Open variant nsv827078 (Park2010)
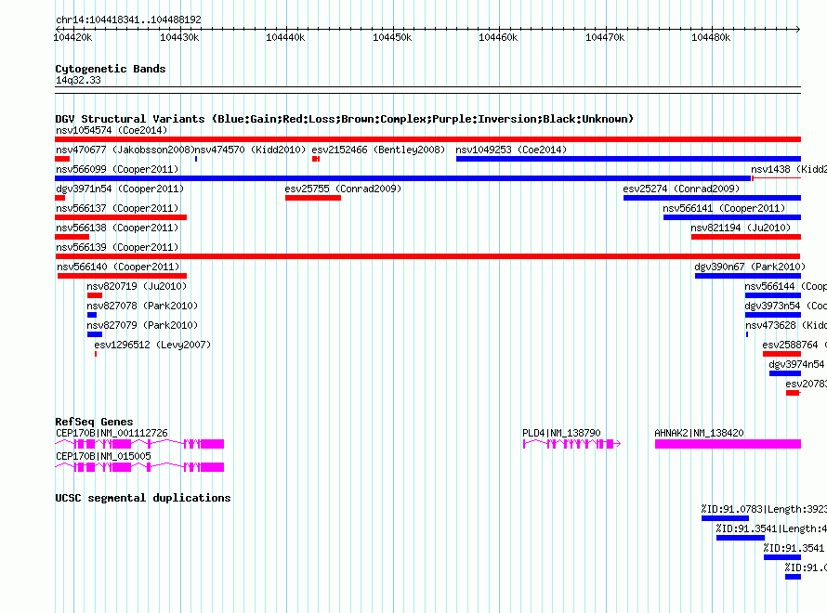 pos(142,306)
